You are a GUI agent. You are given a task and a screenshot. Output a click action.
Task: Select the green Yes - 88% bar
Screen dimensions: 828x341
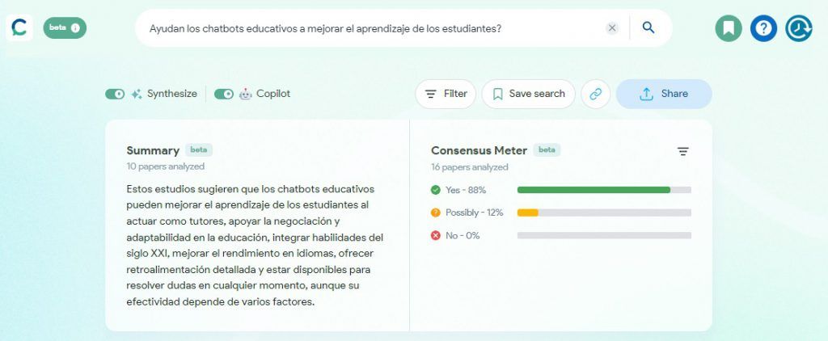click(594, 190)
